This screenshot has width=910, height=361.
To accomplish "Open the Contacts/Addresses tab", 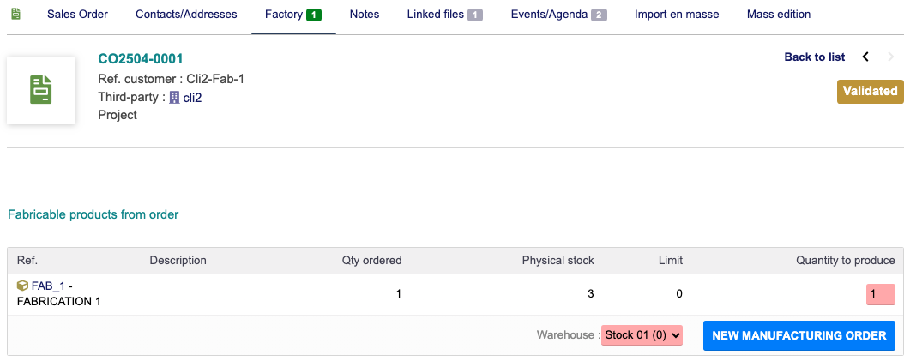I will (x=186, y=14).
